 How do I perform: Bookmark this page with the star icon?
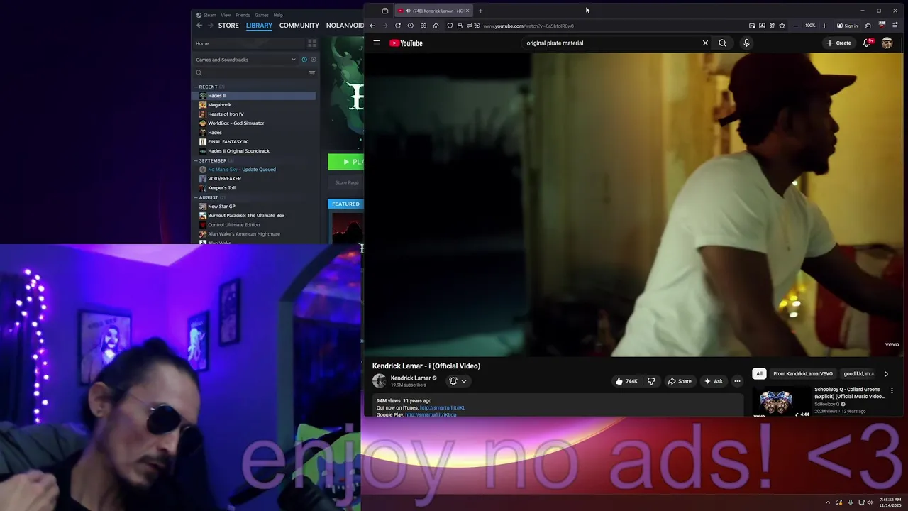click(782, 26)
